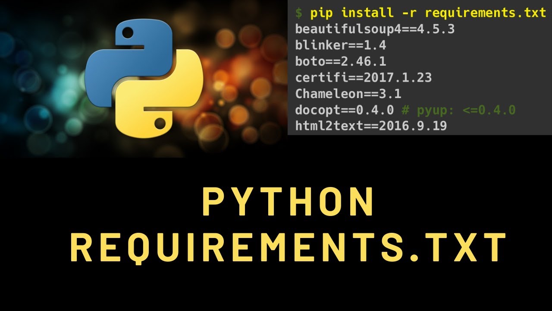Click the green "$" prompt symbol

299,13
